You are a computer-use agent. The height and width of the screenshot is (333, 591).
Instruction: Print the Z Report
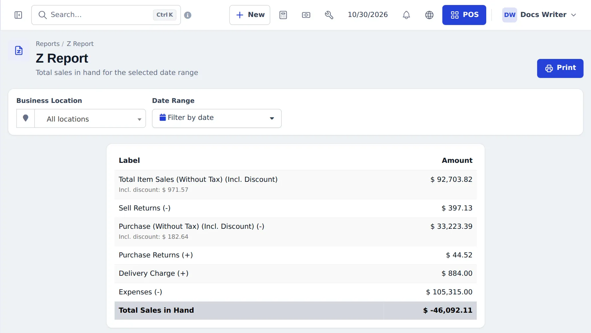(560, 68)
